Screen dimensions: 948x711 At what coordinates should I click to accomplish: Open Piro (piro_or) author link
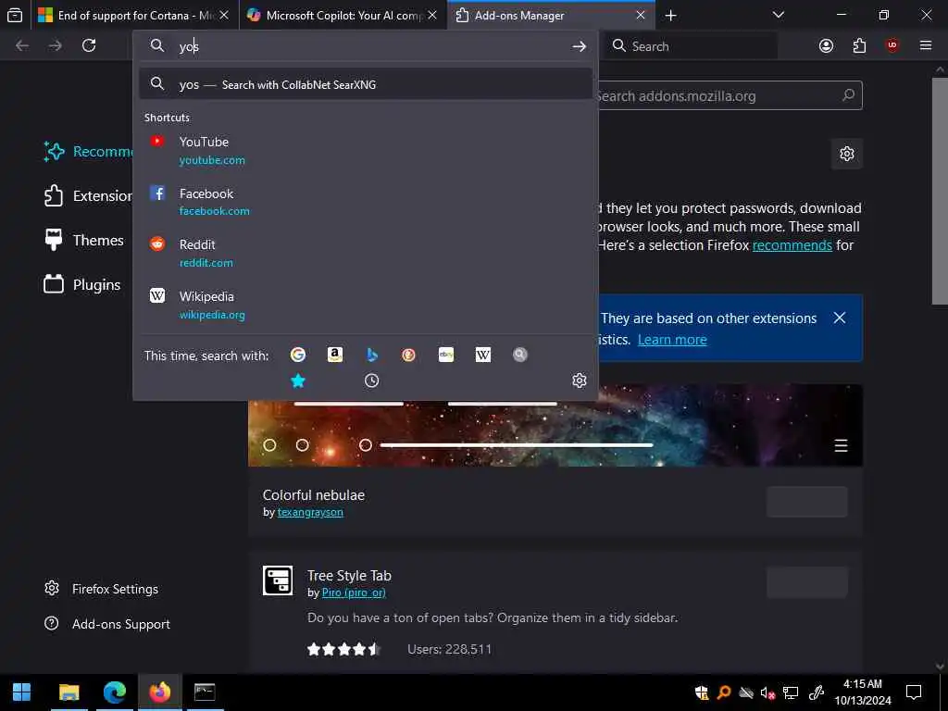pyautogui.click(x=354, y=592)
